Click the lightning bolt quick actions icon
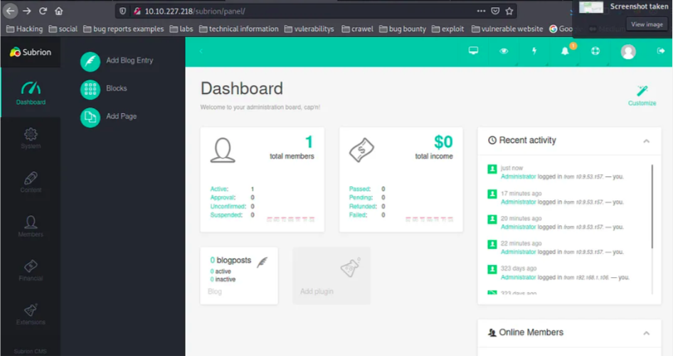This screenshot has width=673, height=356. coord(534,51)
